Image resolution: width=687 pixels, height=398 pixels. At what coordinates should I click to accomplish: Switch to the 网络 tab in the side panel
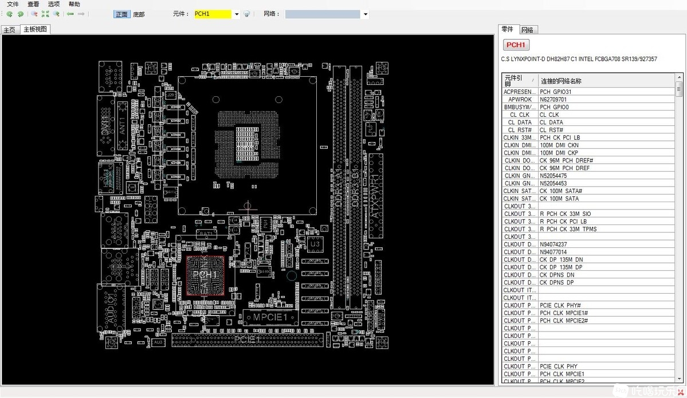528,30
